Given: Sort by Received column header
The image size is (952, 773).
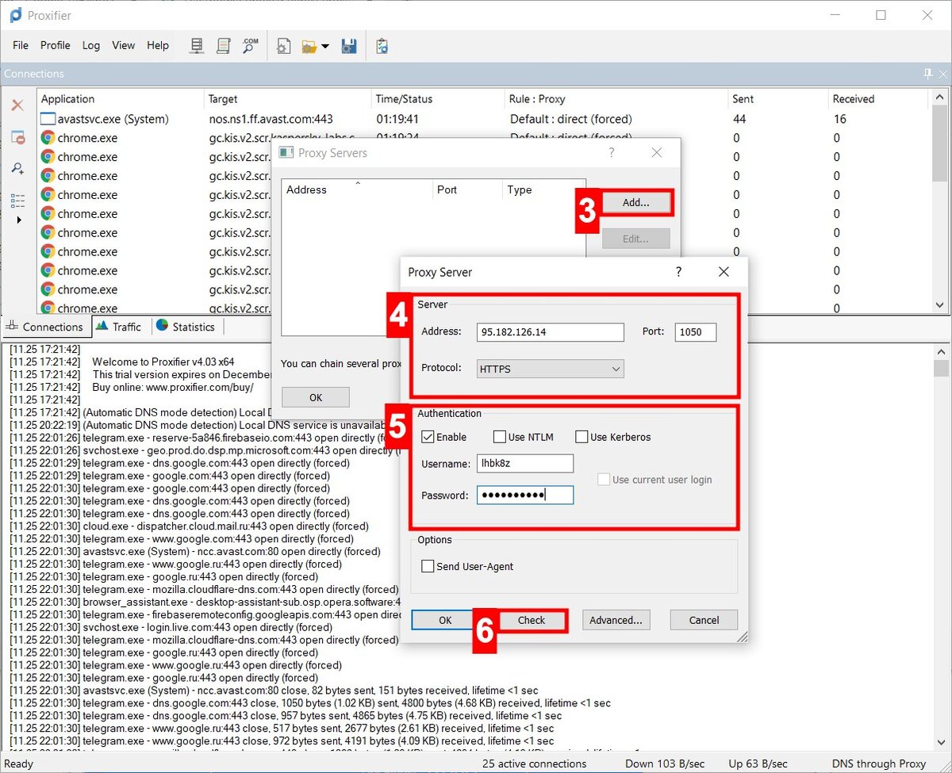Looking at the screenshot, I should pyautogui.click(x=877, y=99).
